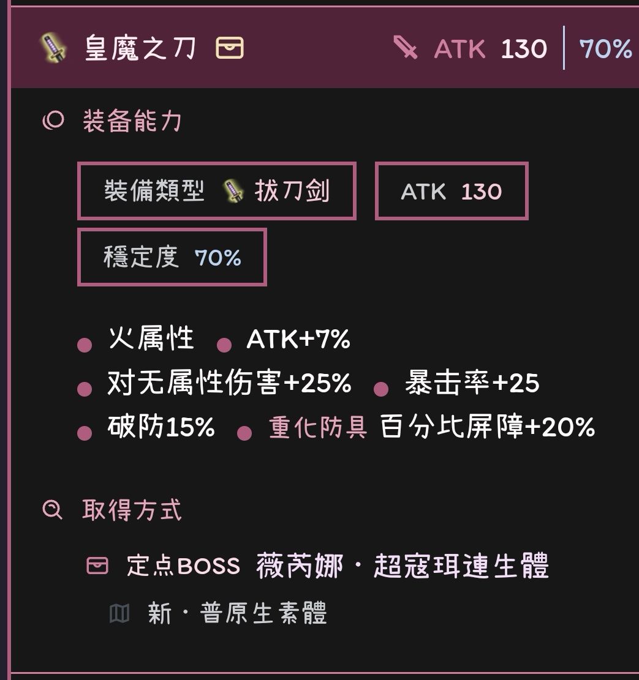Click the ring icon beside 装备能力
Image resolution: width=639 pixels, height=680 pixels.
[x=53, y=121]
